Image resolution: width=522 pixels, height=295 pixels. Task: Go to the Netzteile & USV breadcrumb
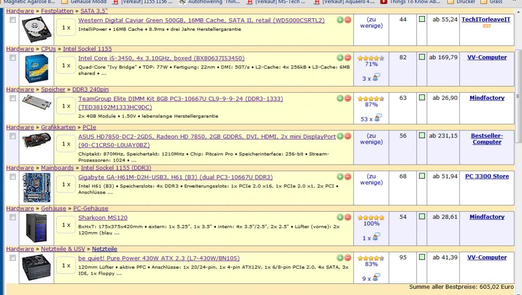(63, 249)
